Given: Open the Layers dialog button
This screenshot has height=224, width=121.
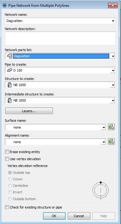Looking at the screenshot, I should point(29,111).
